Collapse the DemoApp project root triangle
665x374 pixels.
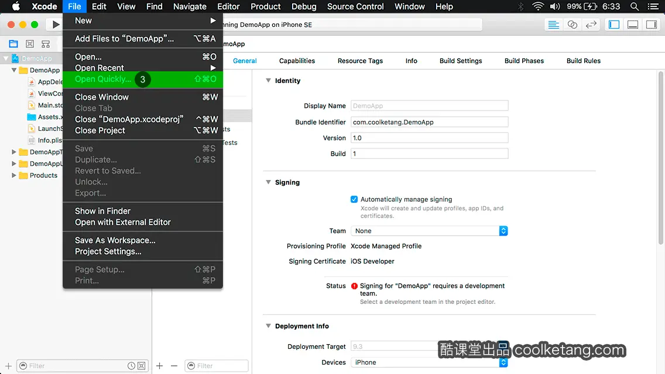click(6, 58)
